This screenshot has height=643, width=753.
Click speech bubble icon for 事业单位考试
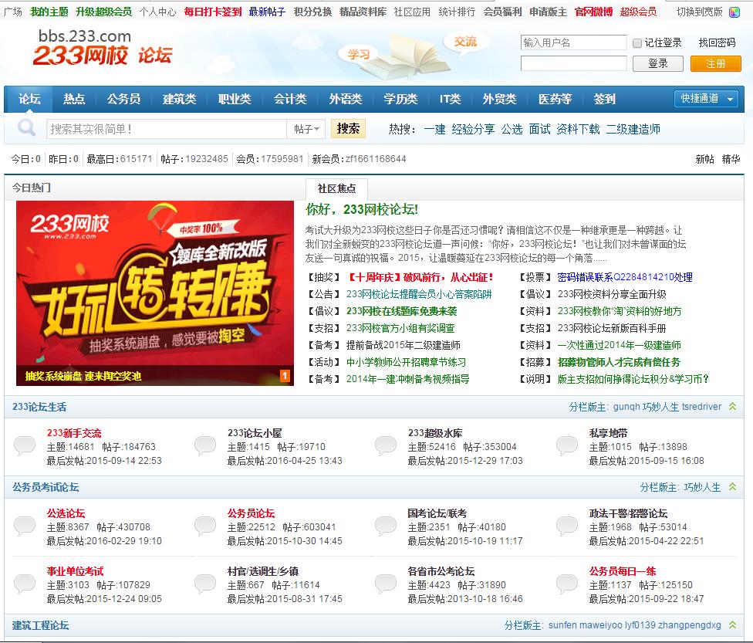click(25, 584)
